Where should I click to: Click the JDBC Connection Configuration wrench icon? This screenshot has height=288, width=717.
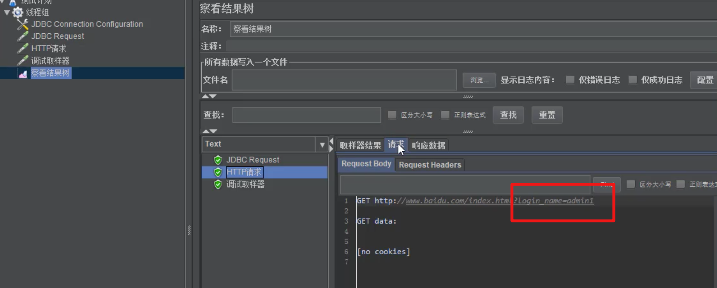pos(23,24)
